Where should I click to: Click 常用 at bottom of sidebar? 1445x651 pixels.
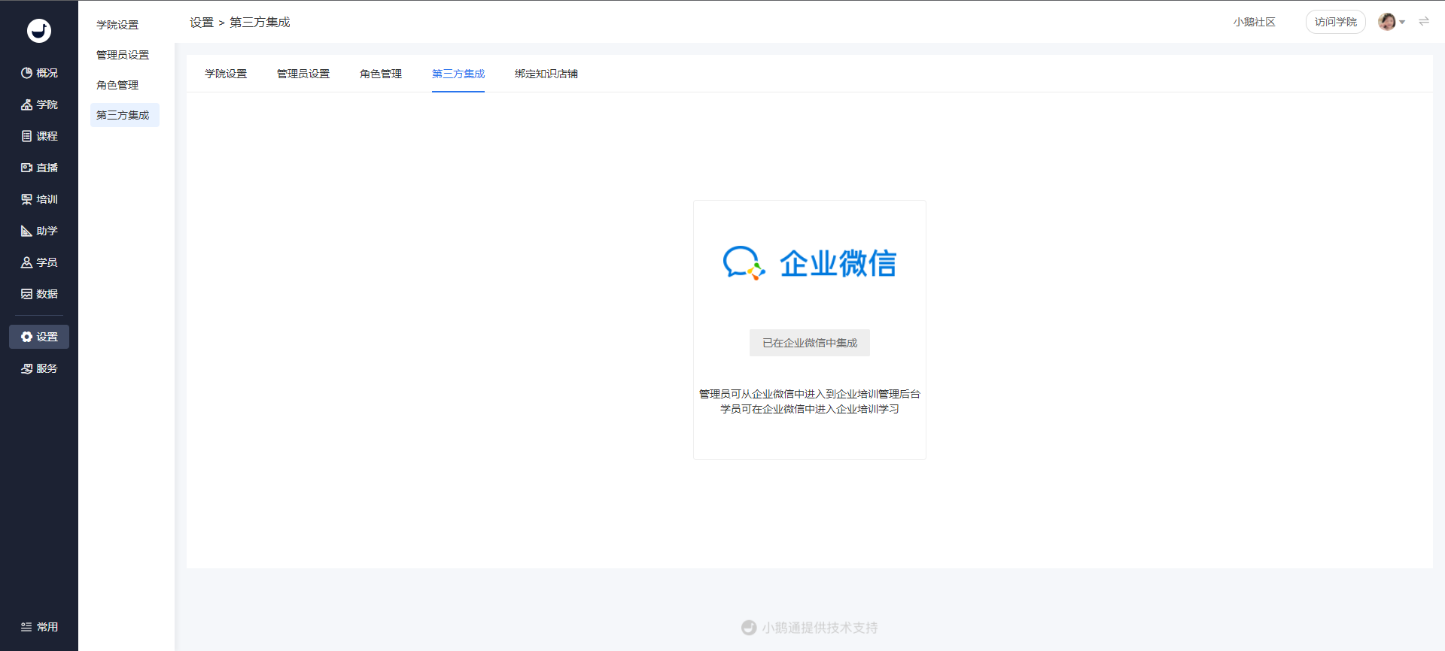[39, 627]
